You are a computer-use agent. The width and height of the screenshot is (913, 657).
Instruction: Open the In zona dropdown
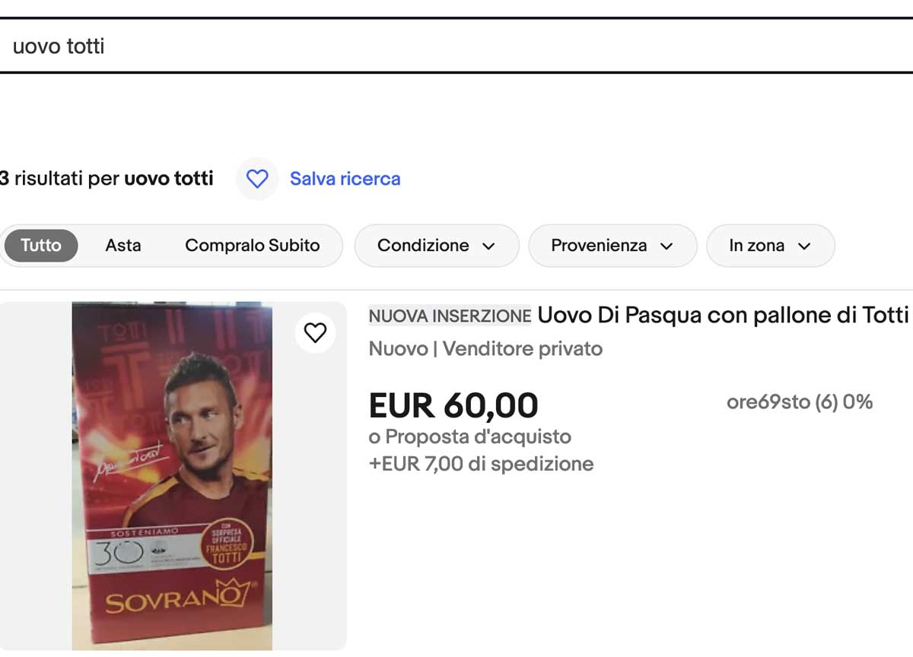point(771,246)
